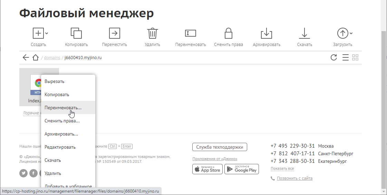Screen dimensions: 387x195
Task: Click the page vertical scrollbar
Action: (384, 104)
